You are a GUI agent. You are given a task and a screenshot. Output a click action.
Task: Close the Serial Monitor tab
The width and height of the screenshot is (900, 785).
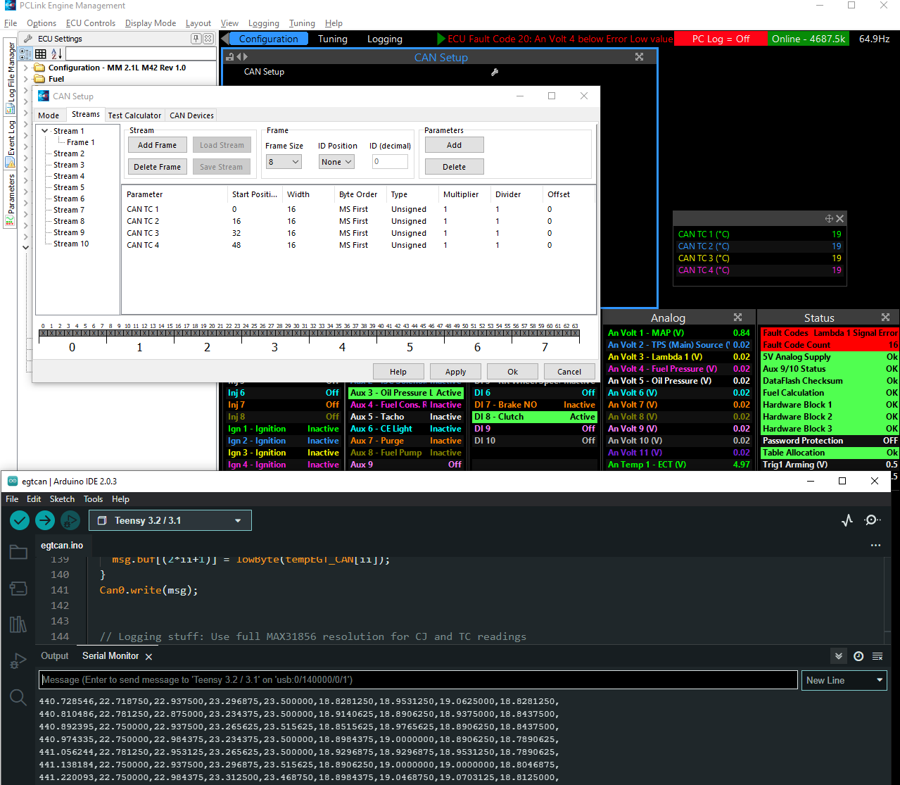coord(148,656)
